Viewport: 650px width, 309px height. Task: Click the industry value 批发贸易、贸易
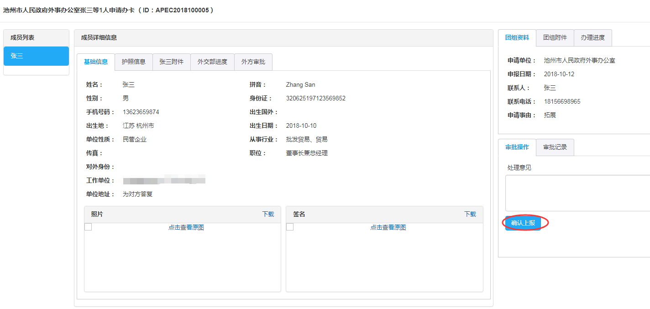(307, 139)
